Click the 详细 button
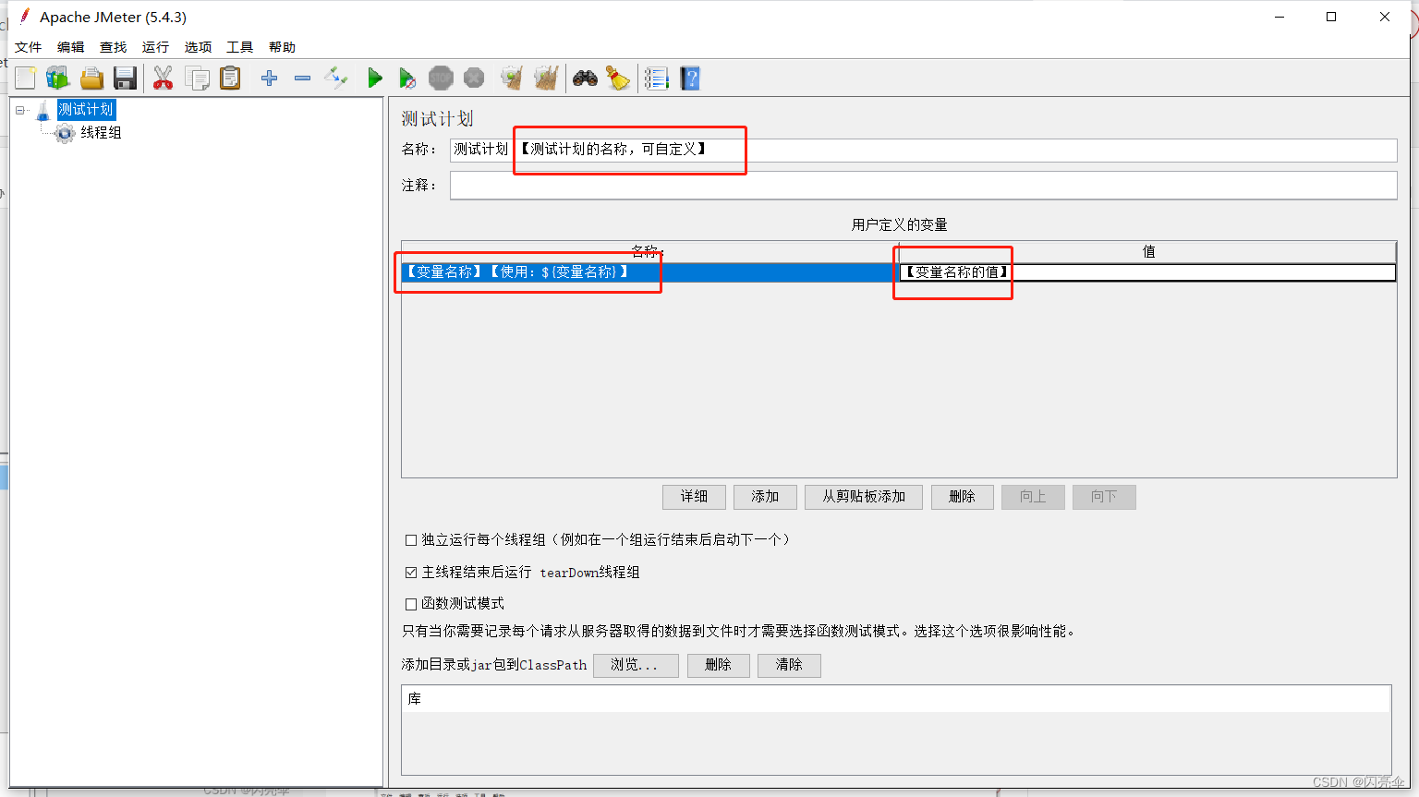The height and width of the screenshot is (797, 1419). pos(694,497)
